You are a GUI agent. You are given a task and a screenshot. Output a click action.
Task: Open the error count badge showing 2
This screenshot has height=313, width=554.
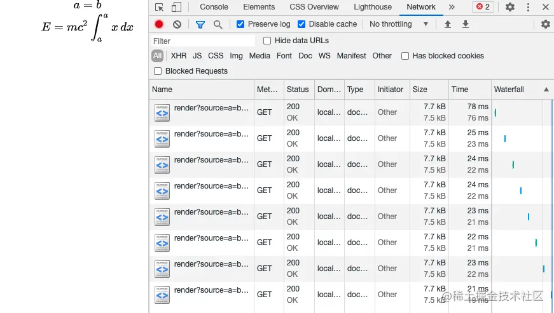pos(483,7)
